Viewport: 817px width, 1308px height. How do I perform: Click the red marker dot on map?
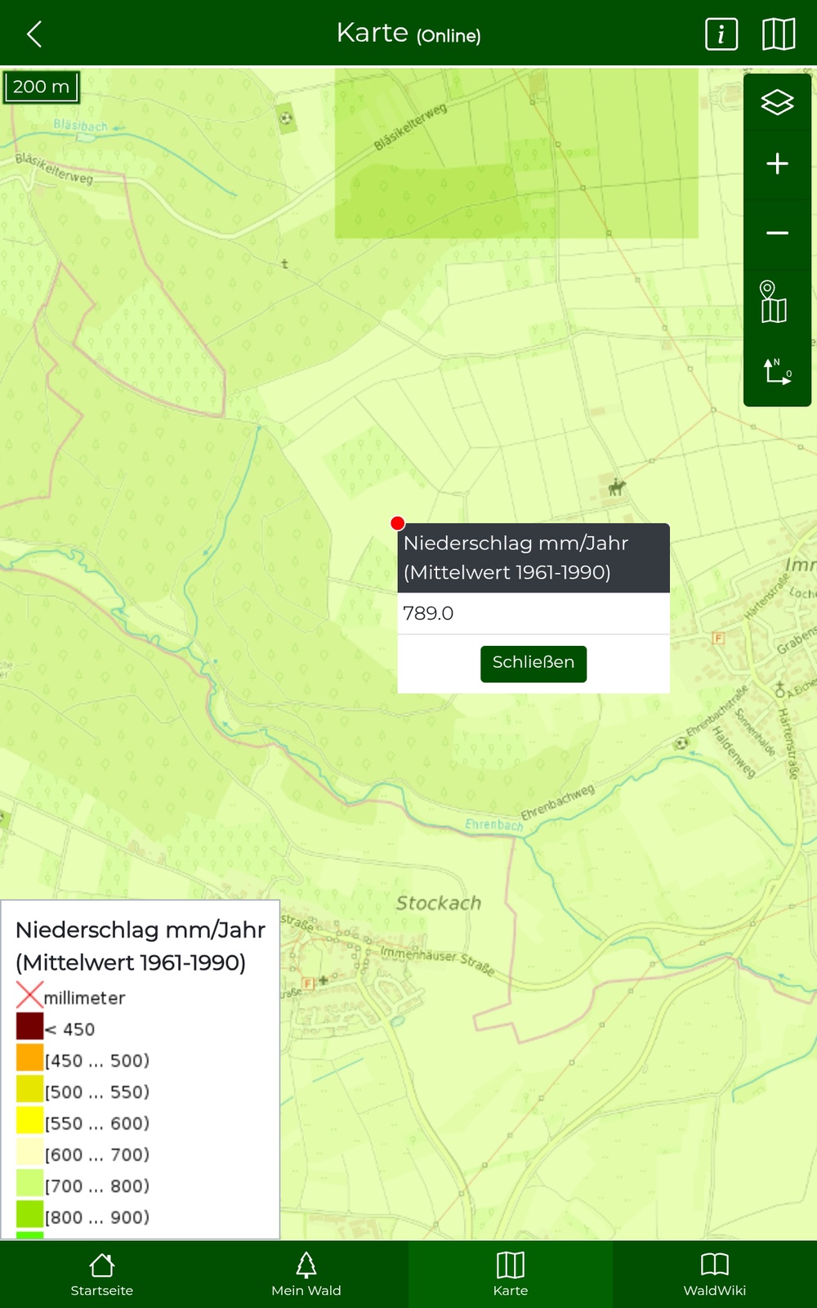point(398,523)
